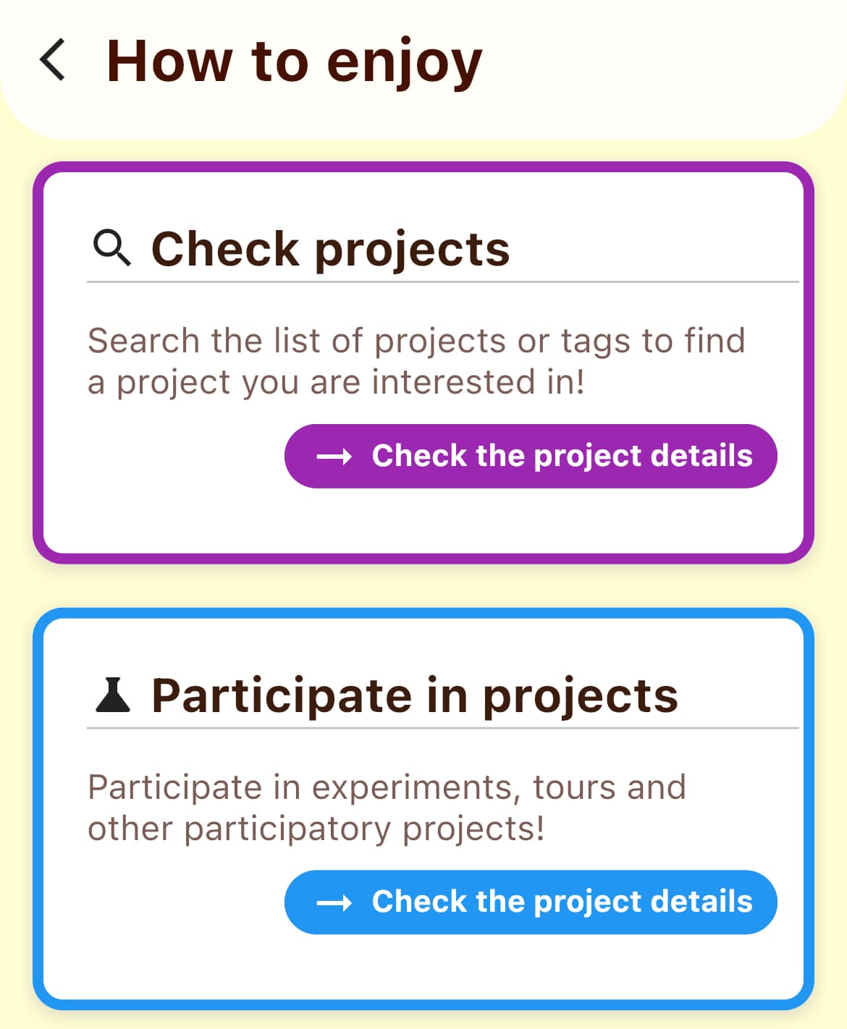
Task: Go back using the left chevron
Action: tap(53, 59)
